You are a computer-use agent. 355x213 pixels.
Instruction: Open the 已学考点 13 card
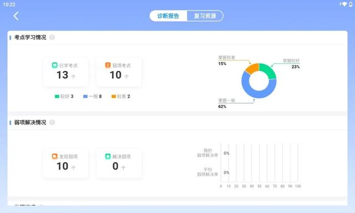click(x=66, y=72)
